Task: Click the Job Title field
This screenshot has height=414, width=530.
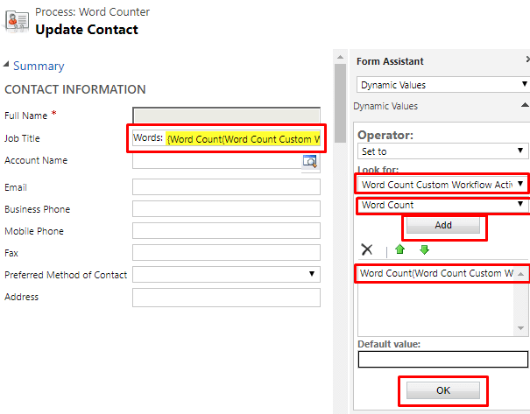Action: 226,138
